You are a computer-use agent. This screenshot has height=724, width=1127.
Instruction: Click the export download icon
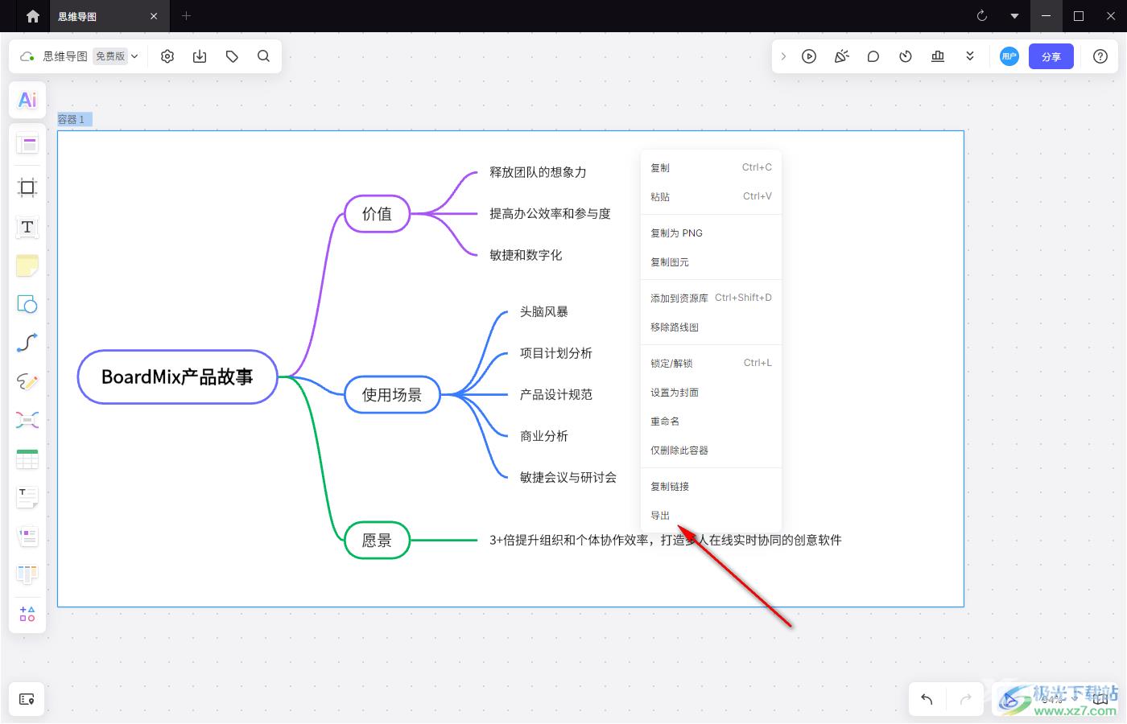[x=200, y=56]
